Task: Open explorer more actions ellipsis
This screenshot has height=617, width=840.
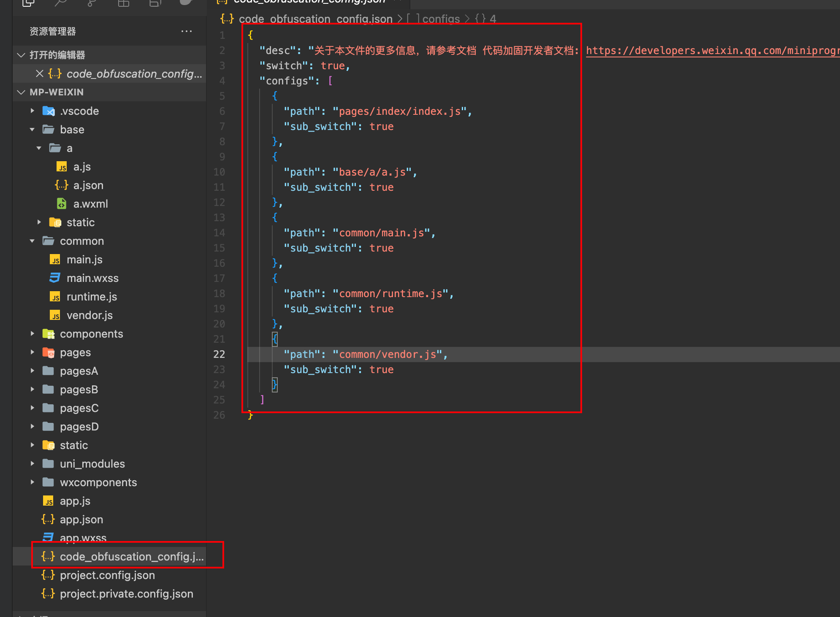Action: click(x=186, y=31)
